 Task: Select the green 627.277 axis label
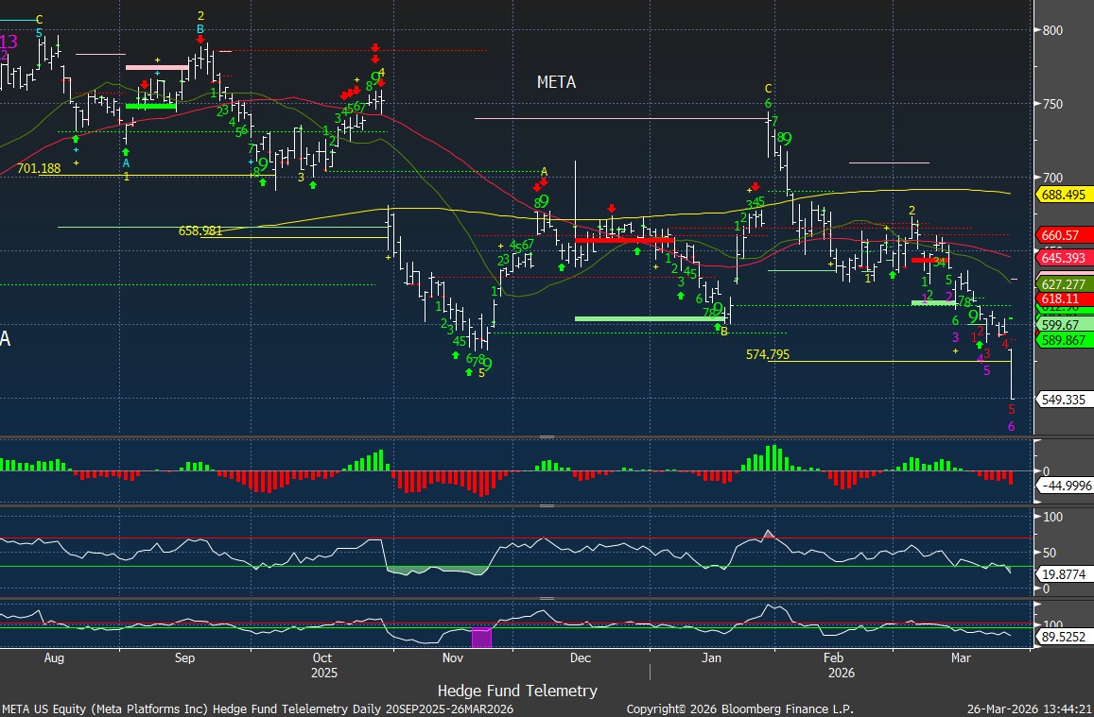pyautogui.click(x=1065, y=283)
